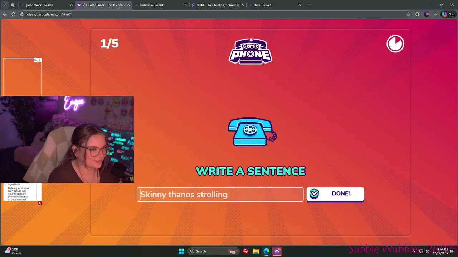Click the DONE! button
Image resolution: width=458 pixels, height=257 pixels.
(335, 194)
